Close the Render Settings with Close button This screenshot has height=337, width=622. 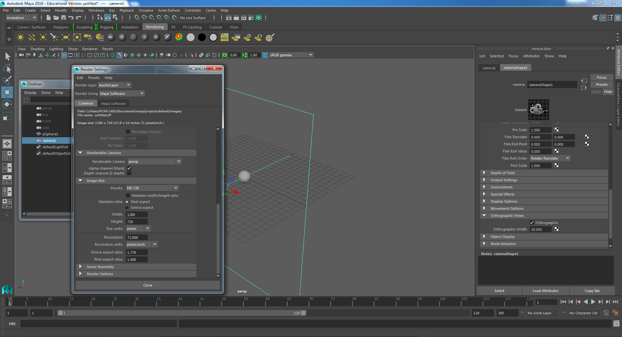pyautogui.click(x=148, y=285)
